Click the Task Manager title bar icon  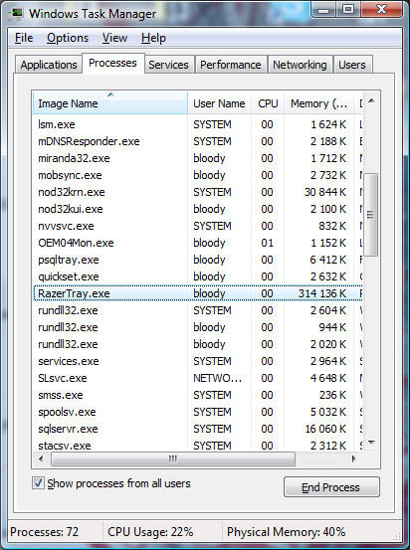(16, 13)
